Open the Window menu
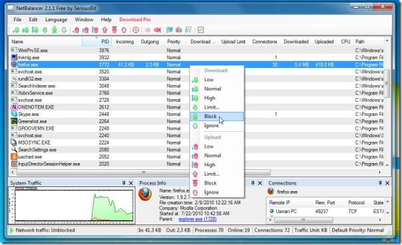This screenshot has width=402, height=245. click(84, 19)
